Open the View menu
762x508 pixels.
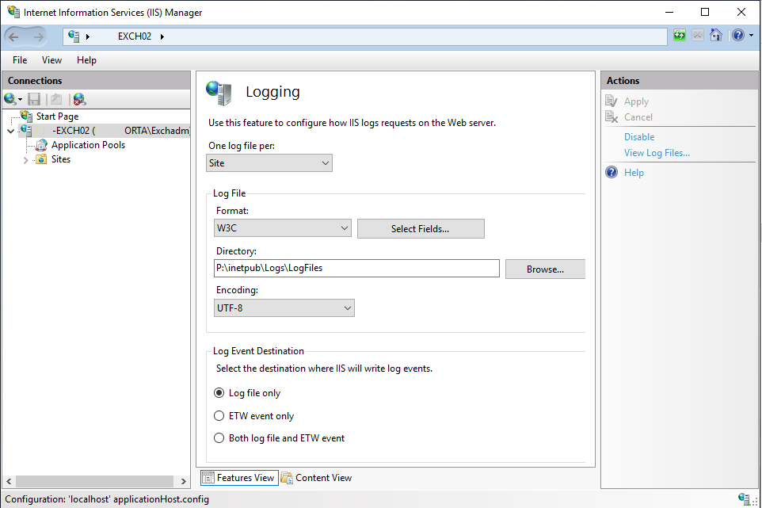click(x=51, y=59)
